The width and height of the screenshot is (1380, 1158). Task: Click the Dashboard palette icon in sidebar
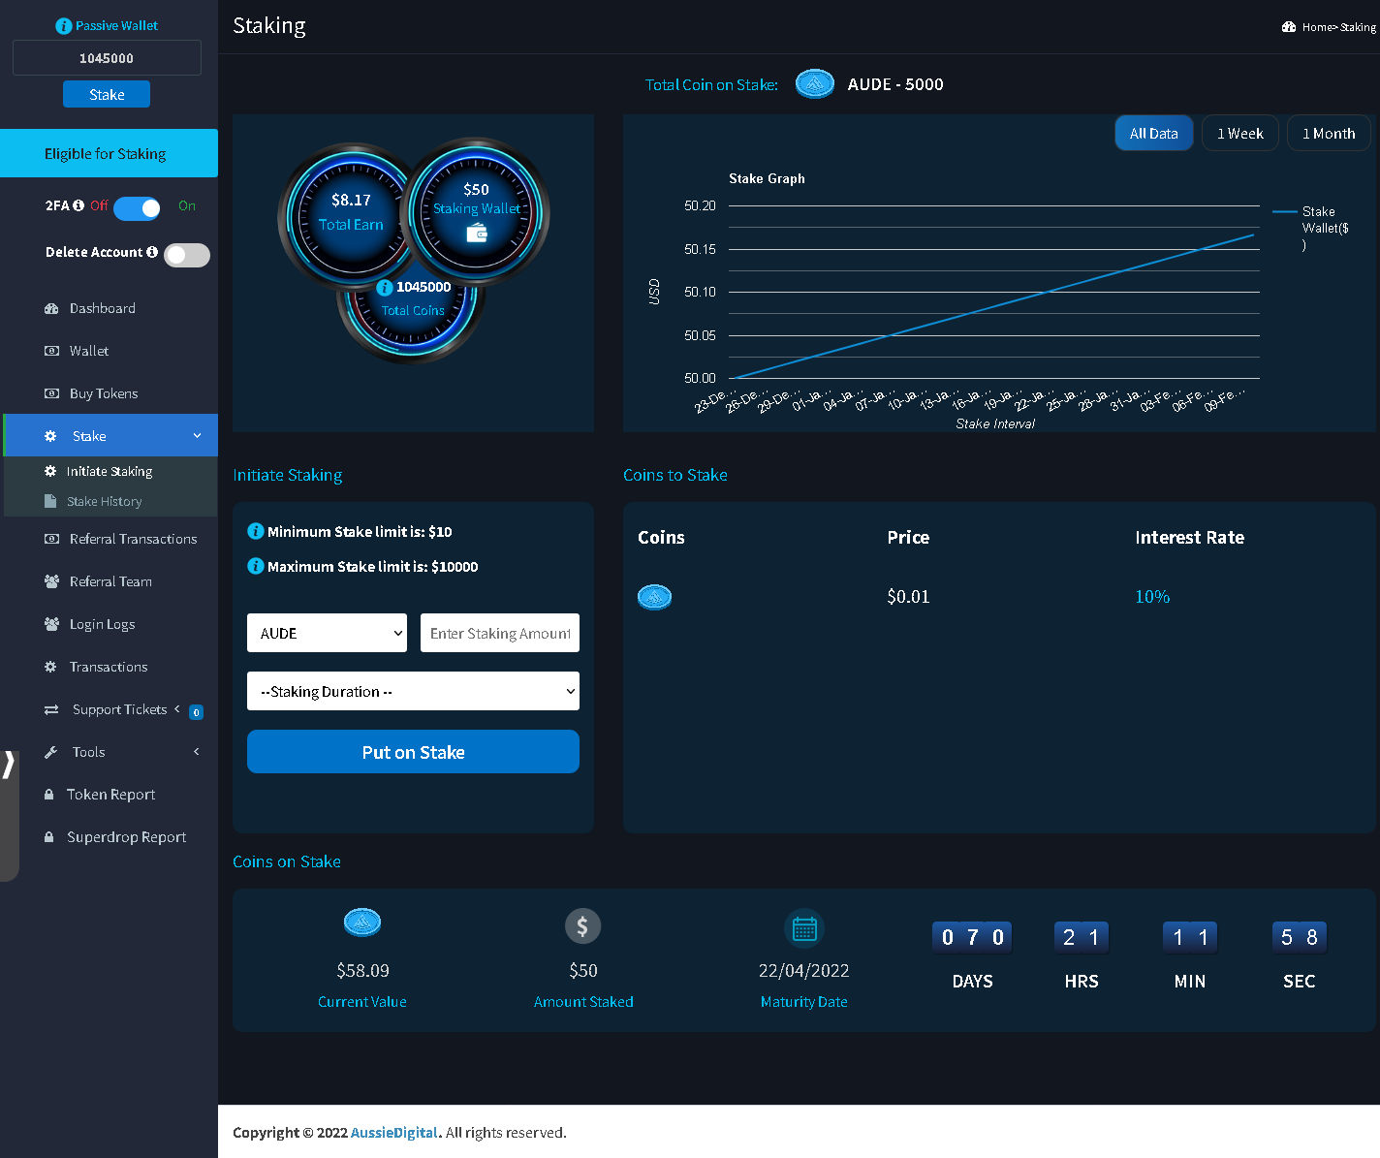point(51,308)
